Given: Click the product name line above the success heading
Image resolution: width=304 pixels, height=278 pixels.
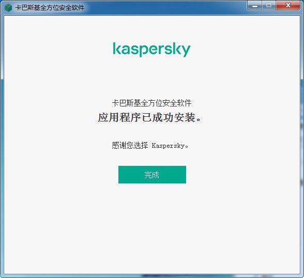Looking at the screenshot, I should tap(151, 103).
